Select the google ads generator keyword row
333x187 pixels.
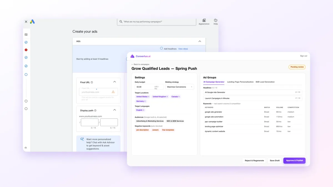(253, 112)
